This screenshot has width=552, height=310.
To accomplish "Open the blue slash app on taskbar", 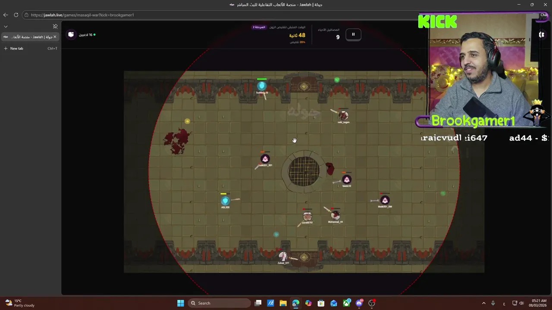I will click(270, 303).
